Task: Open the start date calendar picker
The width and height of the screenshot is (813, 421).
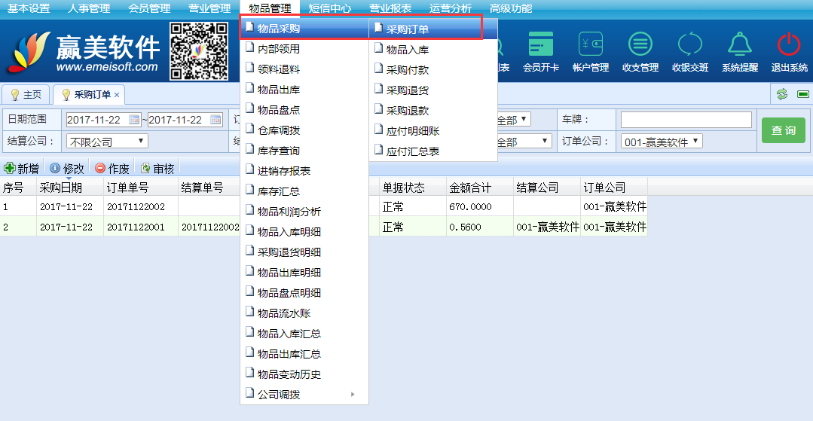Action: pyautogui.click(x=134, y=120)
